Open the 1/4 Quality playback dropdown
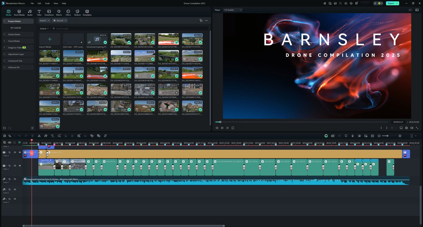This screenshot has width=423, height=227. (231, 10)
